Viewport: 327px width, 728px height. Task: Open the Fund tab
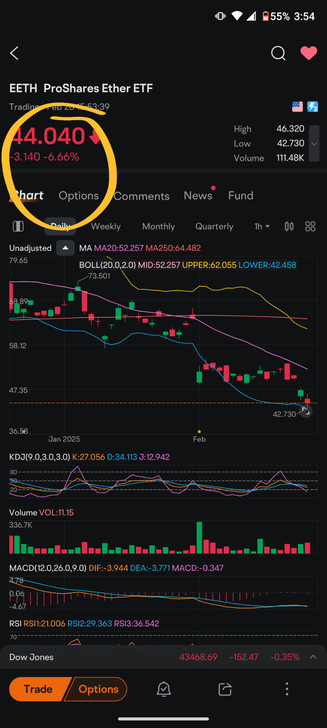click(x=241, y=195)
